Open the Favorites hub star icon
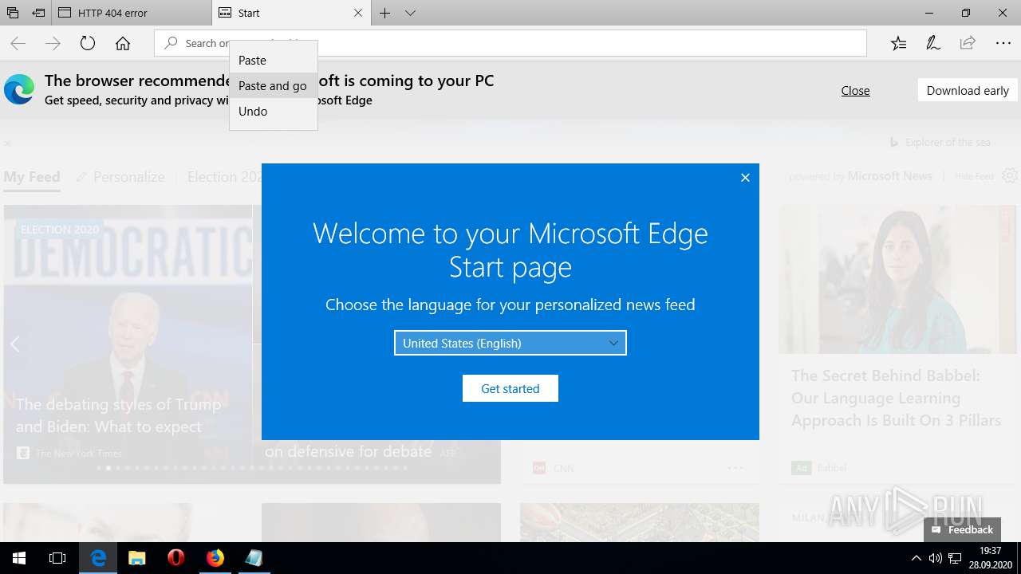Image resolution: width=1021 pixels, height=574 pixels. [x=898, y=43]
